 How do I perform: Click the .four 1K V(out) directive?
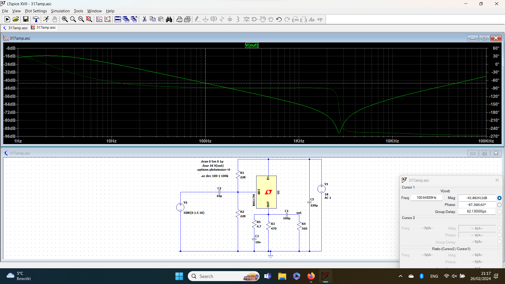pos(213,166)
